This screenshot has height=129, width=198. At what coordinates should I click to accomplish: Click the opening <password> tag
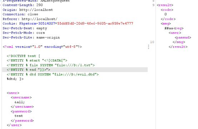pyautogui.click(x=21, y=111)
